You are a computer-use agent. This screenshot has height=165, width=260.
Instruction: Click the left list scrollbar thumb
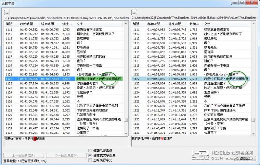click(126, 120)
